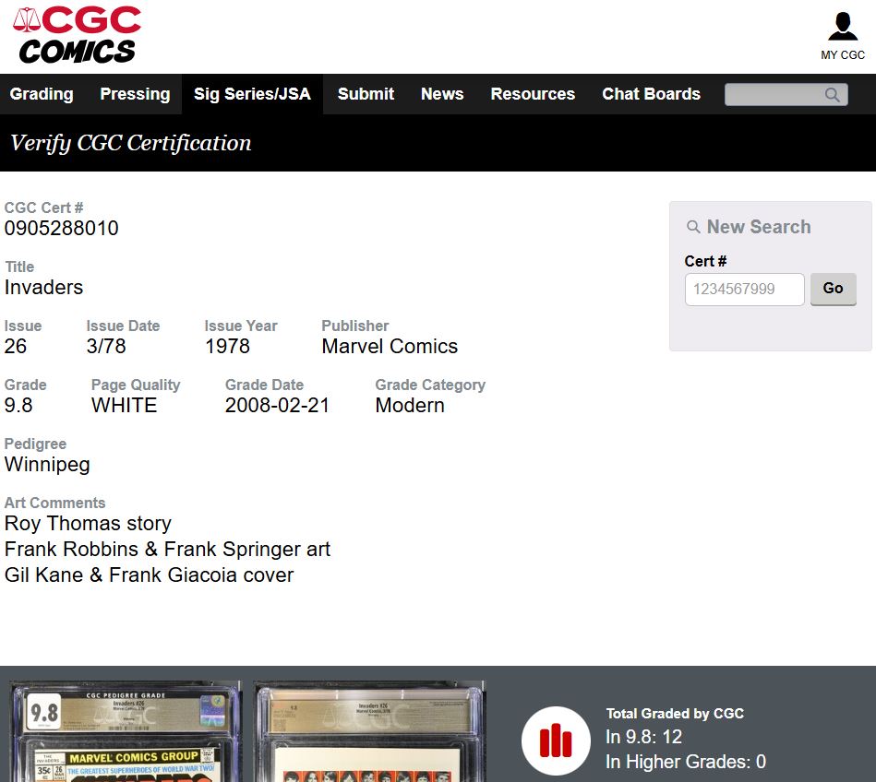Click the grade category value Modern

[410, 406]
